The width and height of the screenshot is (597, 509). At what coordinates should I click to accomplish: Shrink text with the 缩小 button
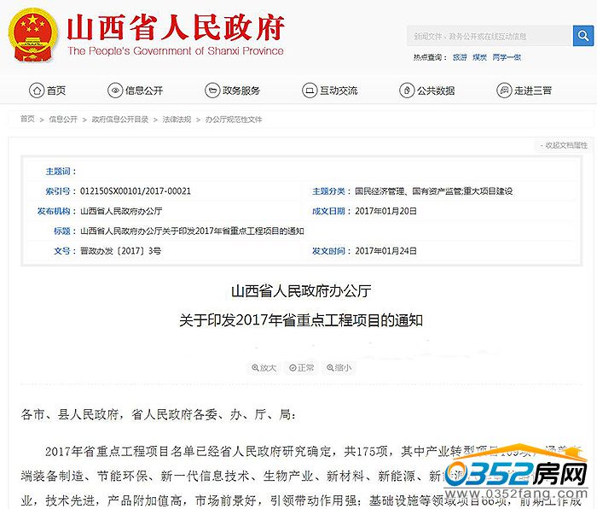[338, 368]
